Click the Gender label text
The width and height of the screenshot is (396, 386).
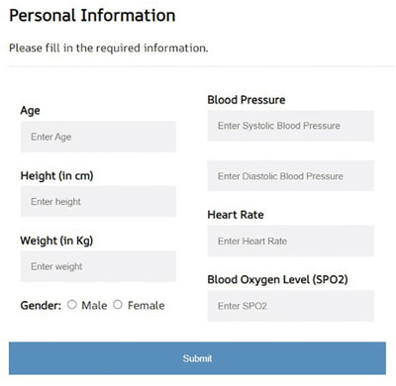[41, 306]
